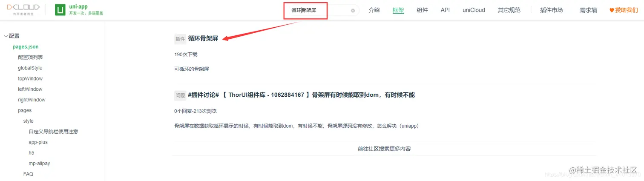Click the 赞助我们 link
This screenshot has height=181, width=644.
tap(627, 10)
